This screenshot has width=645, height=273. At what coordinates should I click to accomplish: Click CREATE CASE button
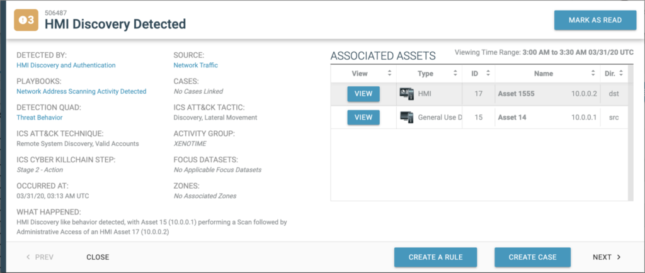pyautogui.click(x=532, y=257)
